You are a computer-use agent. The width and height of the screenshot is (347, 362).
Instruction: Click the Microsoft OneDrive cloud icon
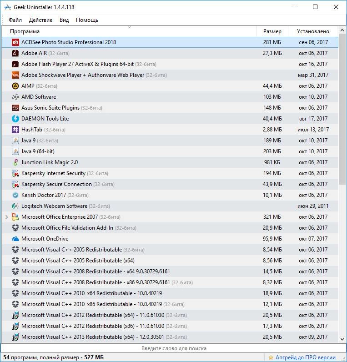tap(15, 239)
